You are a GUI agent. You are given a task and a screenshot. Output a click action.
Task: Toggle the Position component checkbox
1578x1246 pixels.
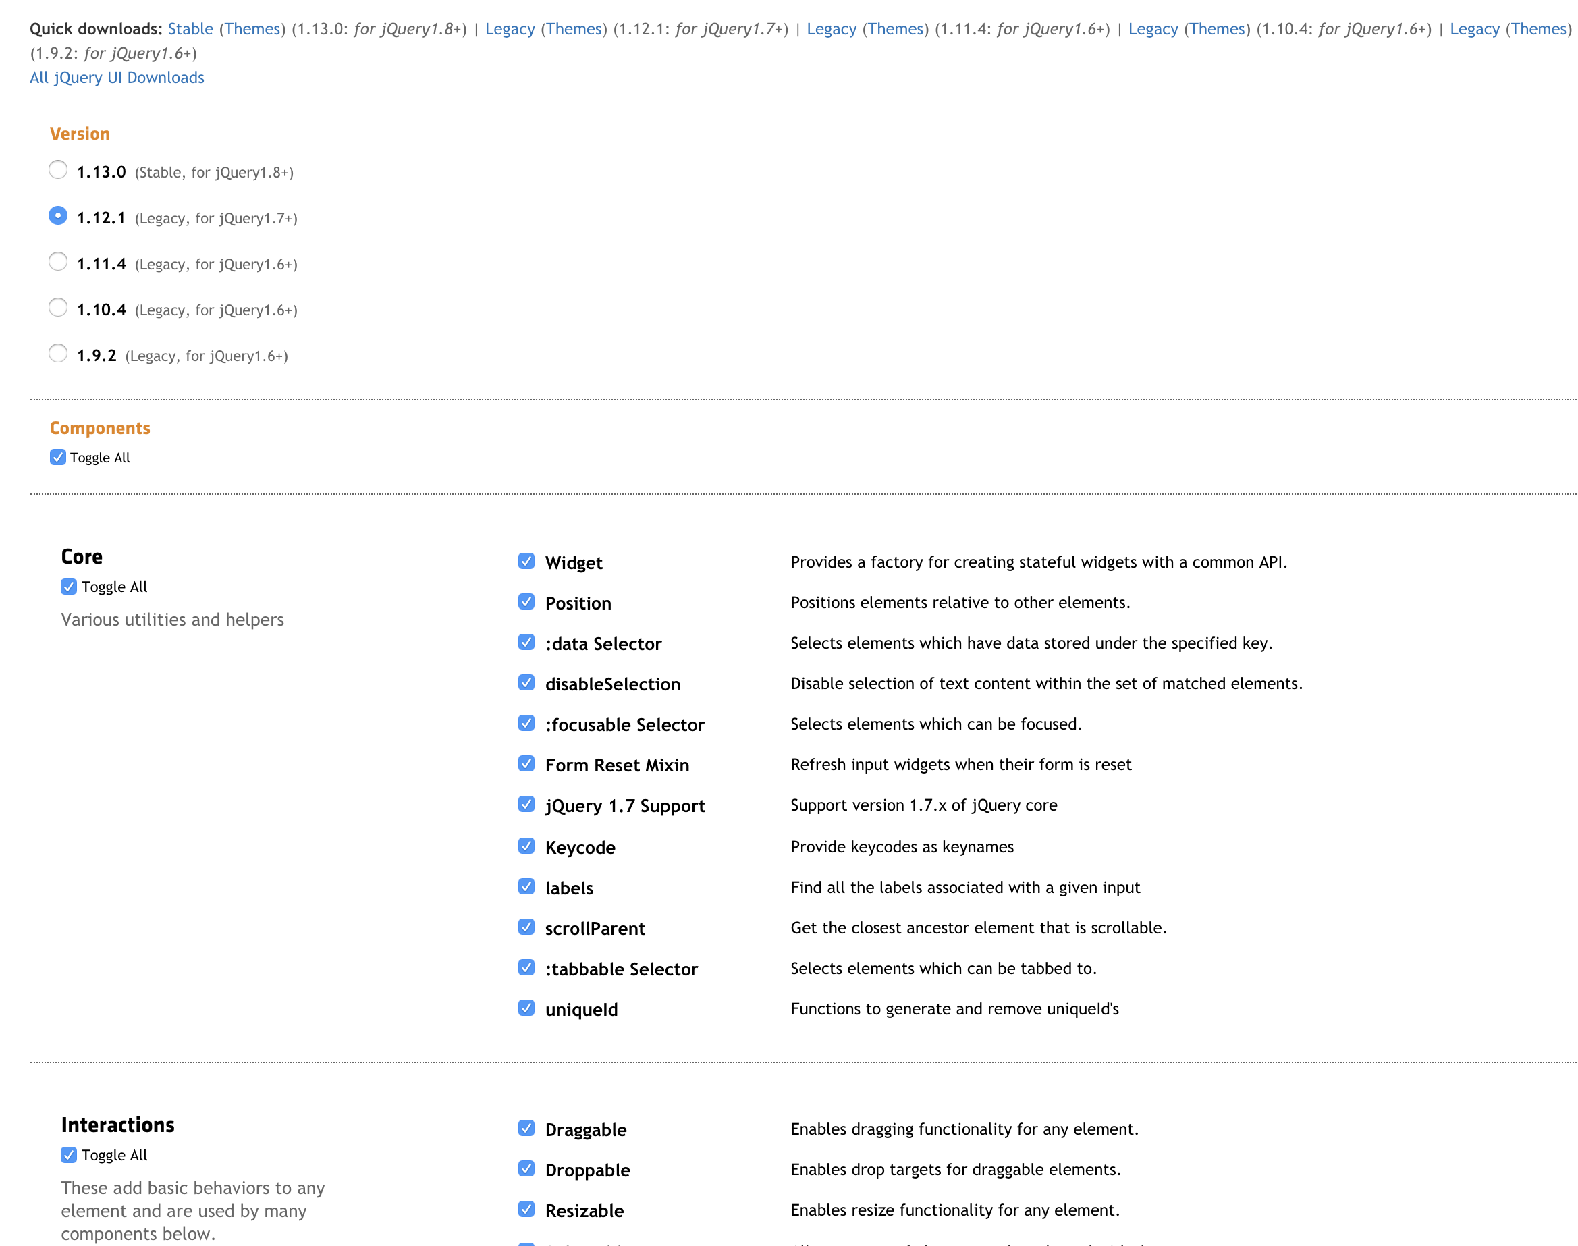click(x=526, y=602)
